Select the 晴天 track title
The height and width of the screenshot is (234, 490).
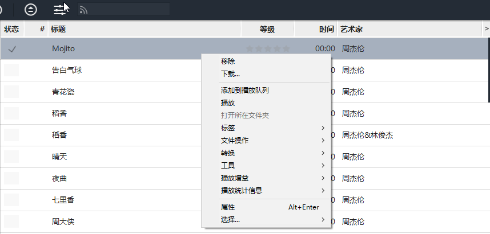click(59, 157)
